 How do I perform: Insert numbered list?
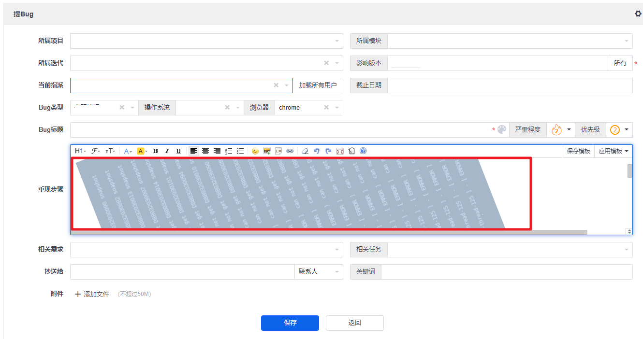[229, 151]
